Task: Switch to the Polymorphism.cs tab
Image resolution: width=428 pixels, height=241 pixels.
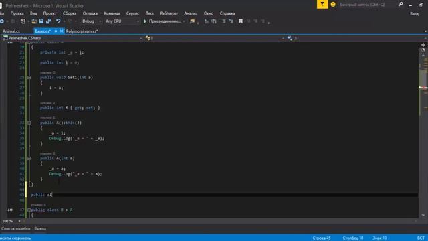Action: [x=82, y=31]
